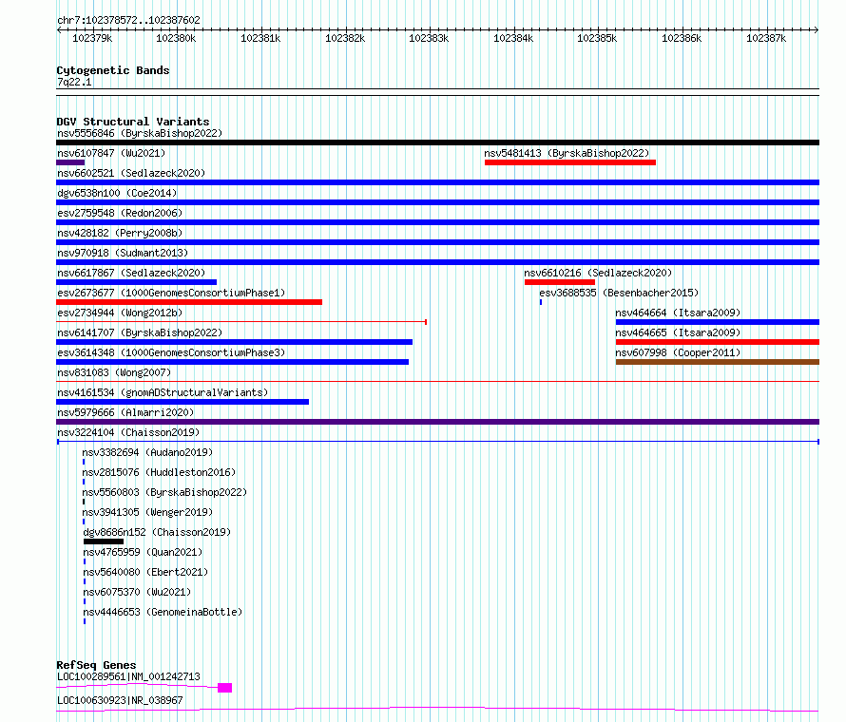Click the blue nsv4161534 variant bar
The width and height of the screenshot is (846, 722).
tap(183, 402)
